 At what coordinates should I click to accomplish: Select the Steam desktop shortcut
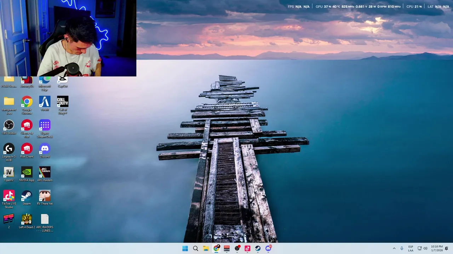point(27,198)
